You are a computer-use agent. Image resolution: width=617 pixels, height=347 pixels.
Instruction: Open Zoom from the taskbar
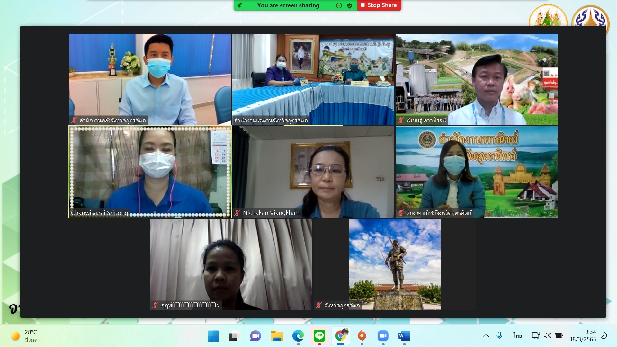[383, 336]
